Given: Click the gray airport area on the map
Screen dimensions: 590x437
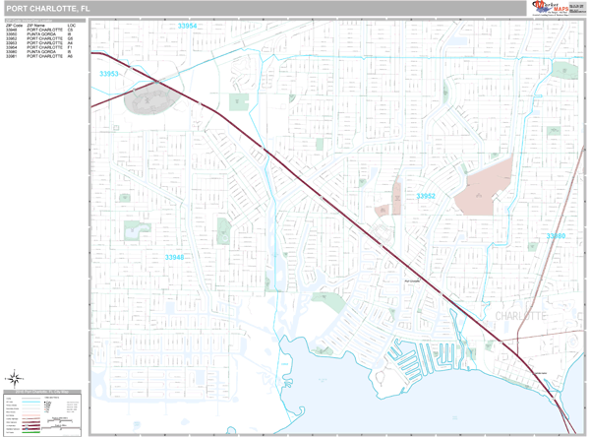Looking at the screenshot, I should [x=151, y=98].
